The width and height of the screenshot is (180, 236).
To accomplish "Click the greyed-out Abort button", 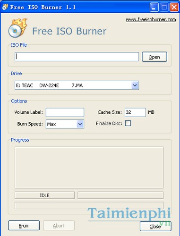I will [x=59, y=226].
